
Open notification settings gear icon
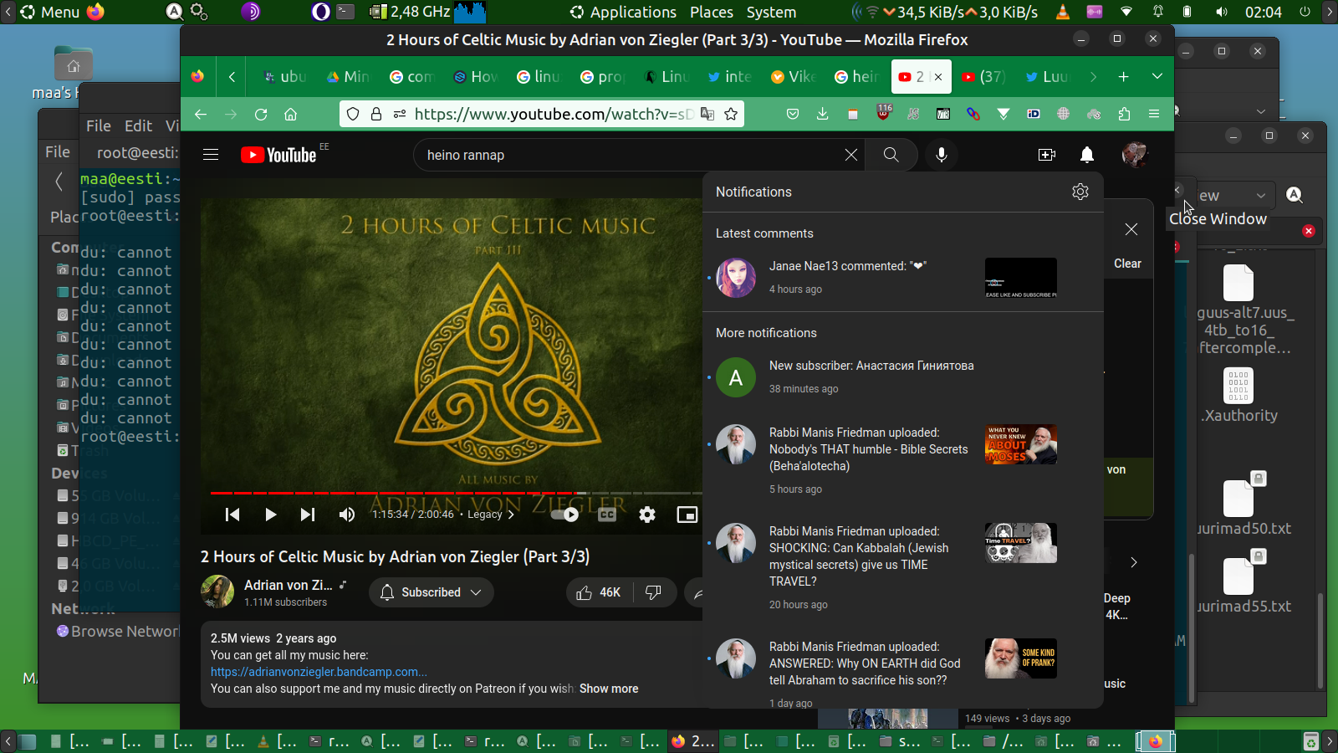click(x=1080, y=192)
